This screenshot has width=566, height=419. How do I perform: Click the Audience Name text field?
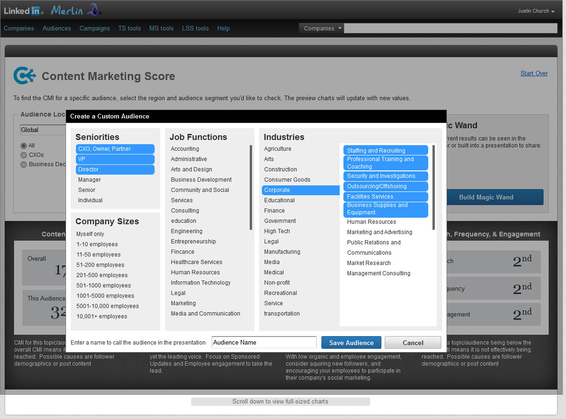click(x=264, y=342)
